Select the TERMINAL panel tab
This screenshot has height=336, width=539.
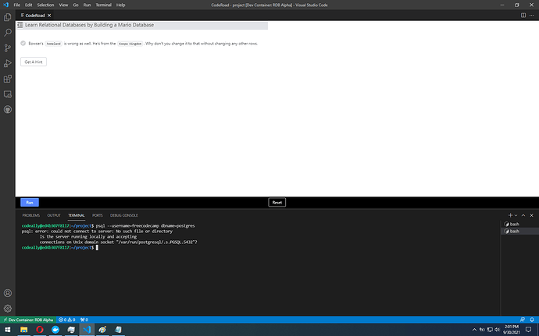pyautogui.click(x=77, y=215)
